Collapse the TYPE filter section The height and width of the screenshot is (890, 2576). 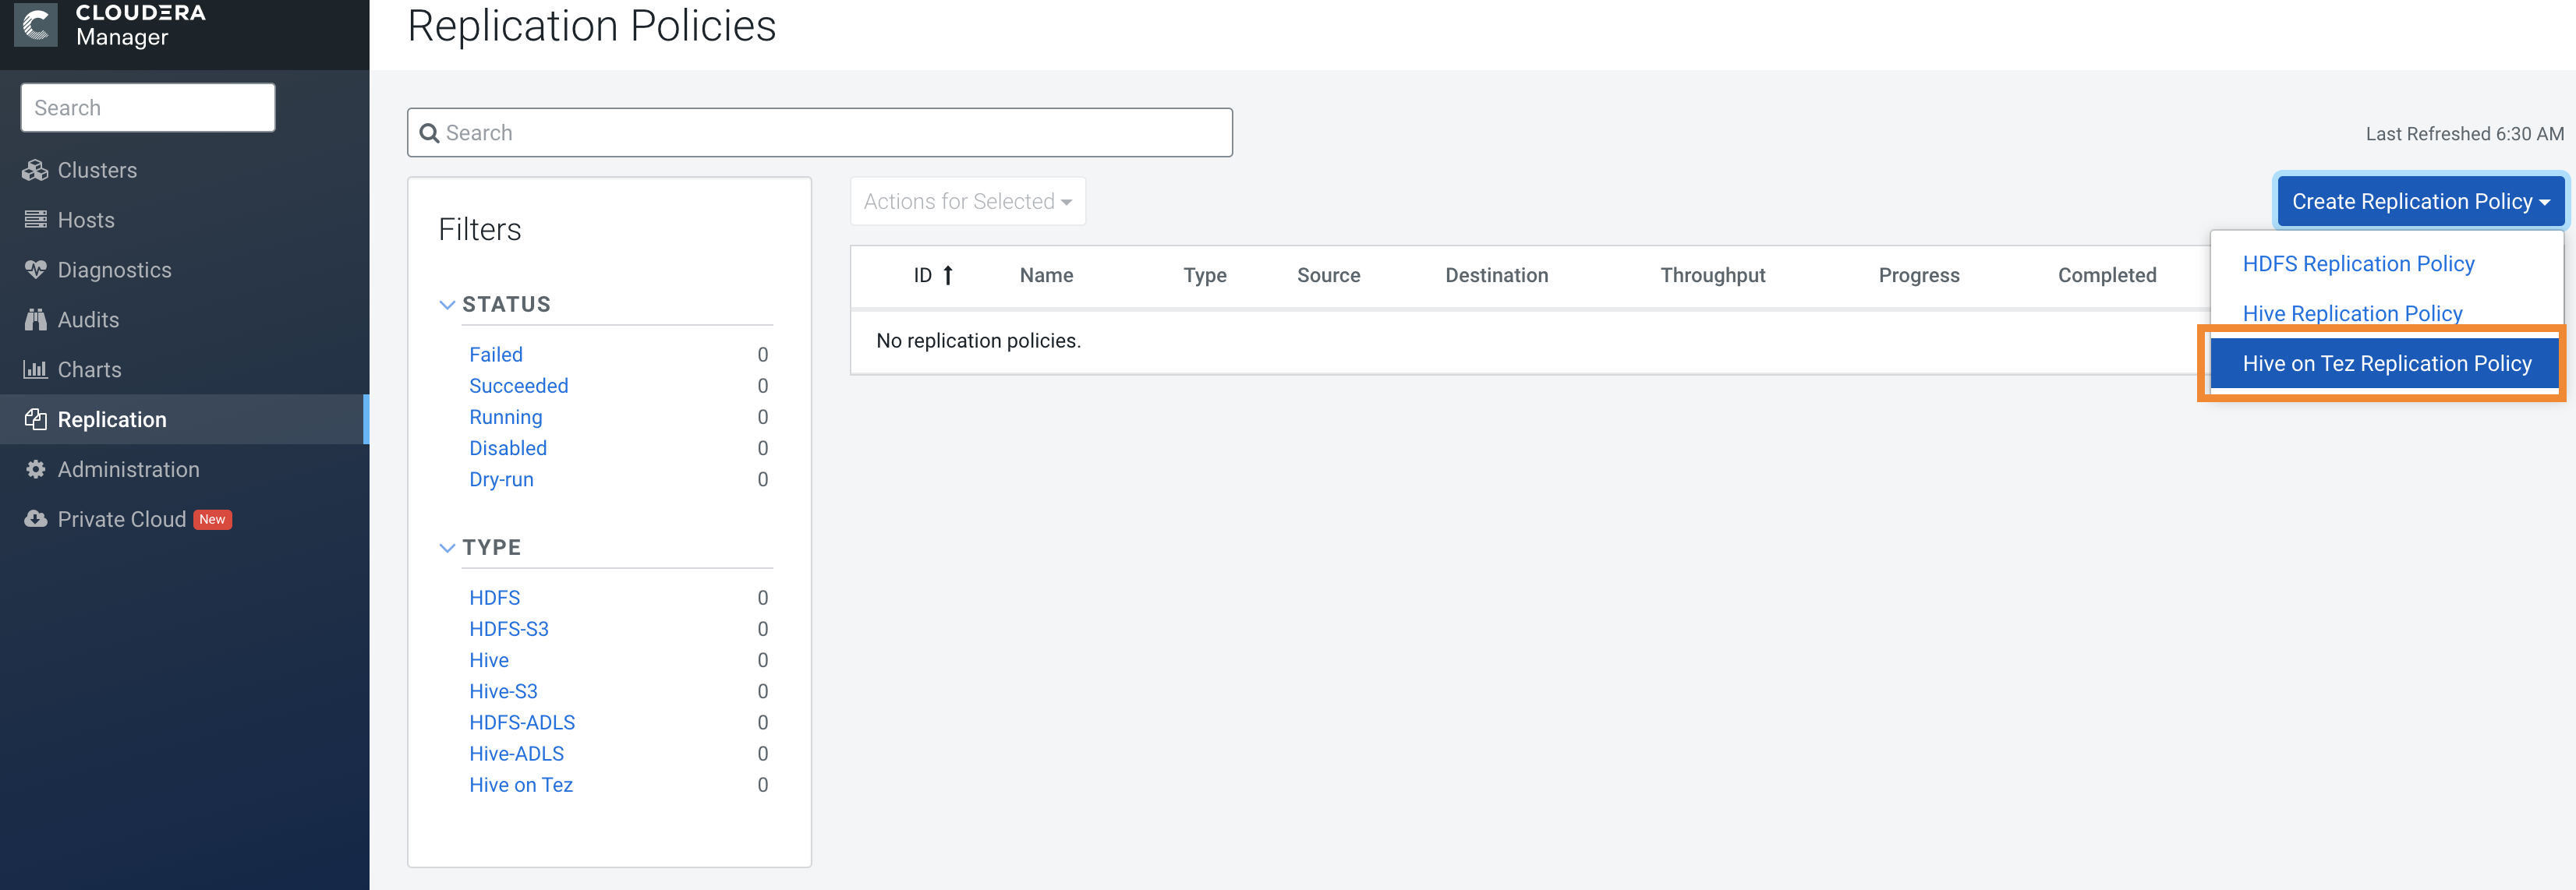(447, 547)
